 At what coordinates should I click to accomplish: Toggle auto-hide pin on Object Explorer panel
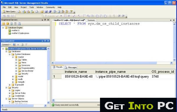click(x=45, y=41)
